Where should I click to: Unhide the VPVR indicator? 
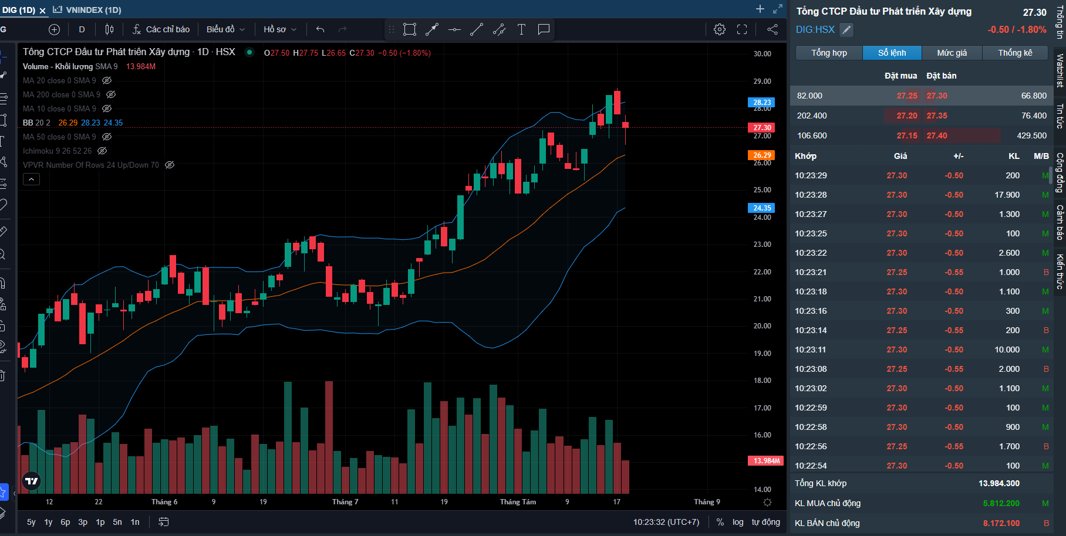(170, 165)
